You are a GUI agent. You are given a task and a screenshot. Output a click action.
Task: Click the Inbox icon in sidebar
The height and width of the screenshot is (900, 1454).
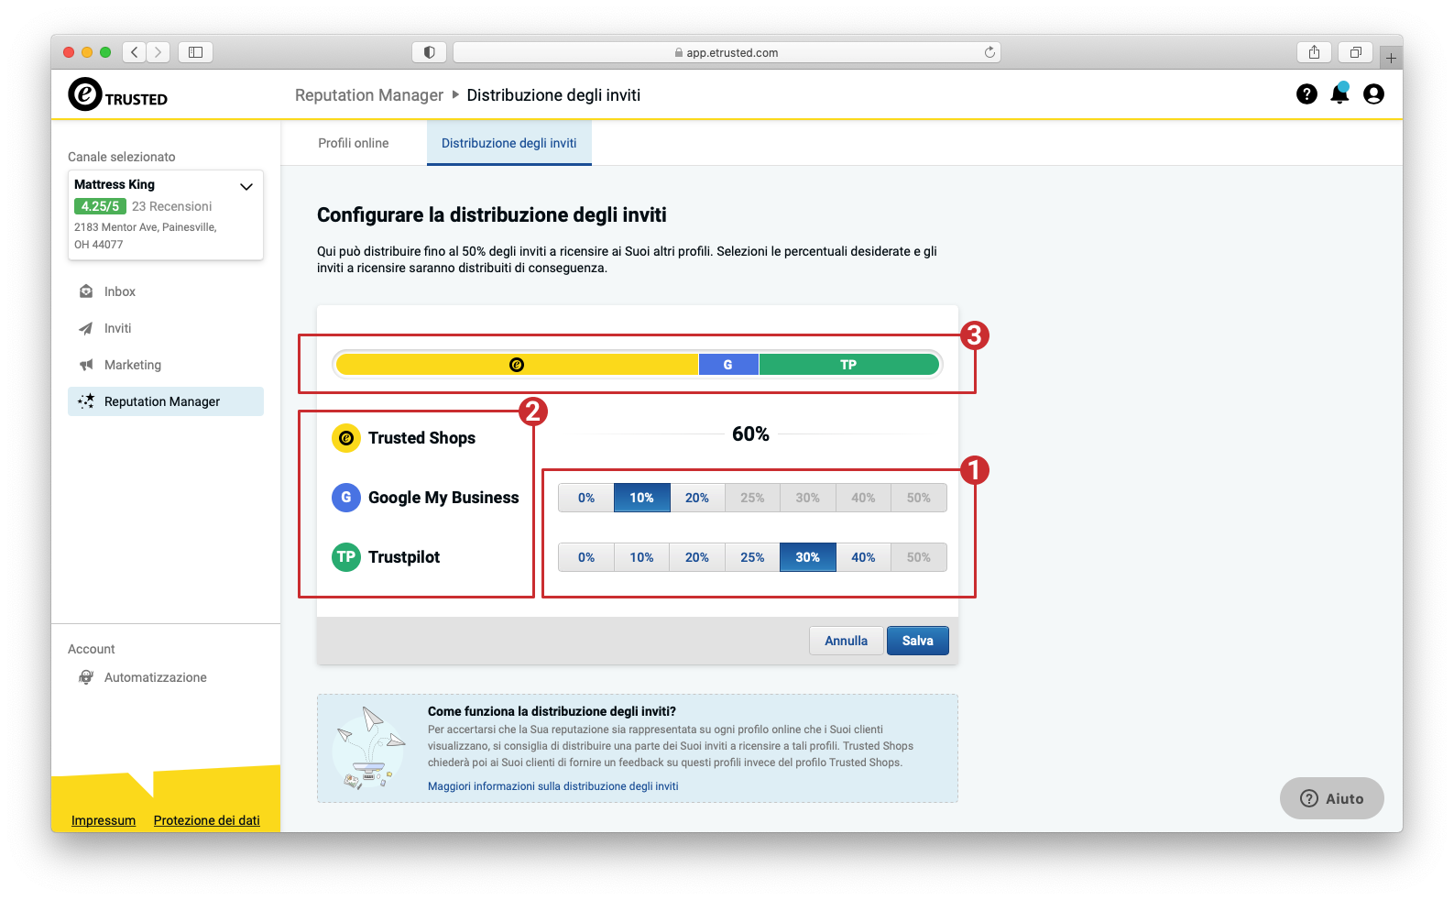pyautogui.click(x=86, y=291)
